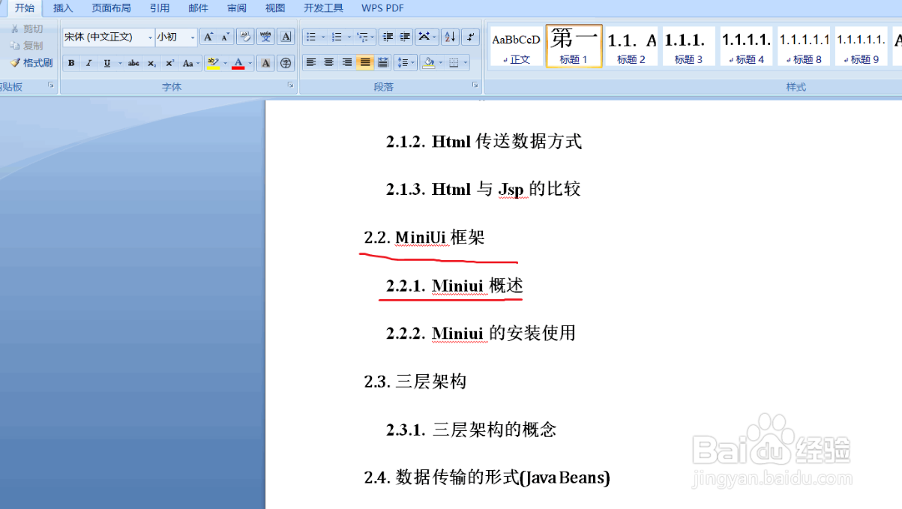Image resolution: width=902 pixels, height=509 pixels.
Task: Click the Asian Layout icon
Action: (424, 37)
